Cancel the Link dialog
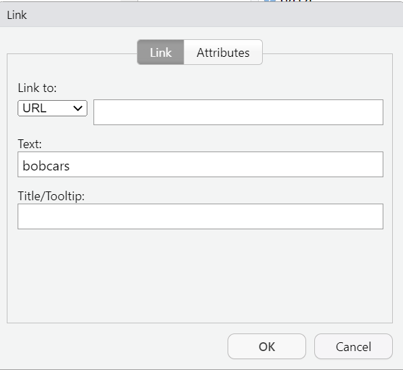The height and width of the screenshot is (370, 403). coord(354,346)
